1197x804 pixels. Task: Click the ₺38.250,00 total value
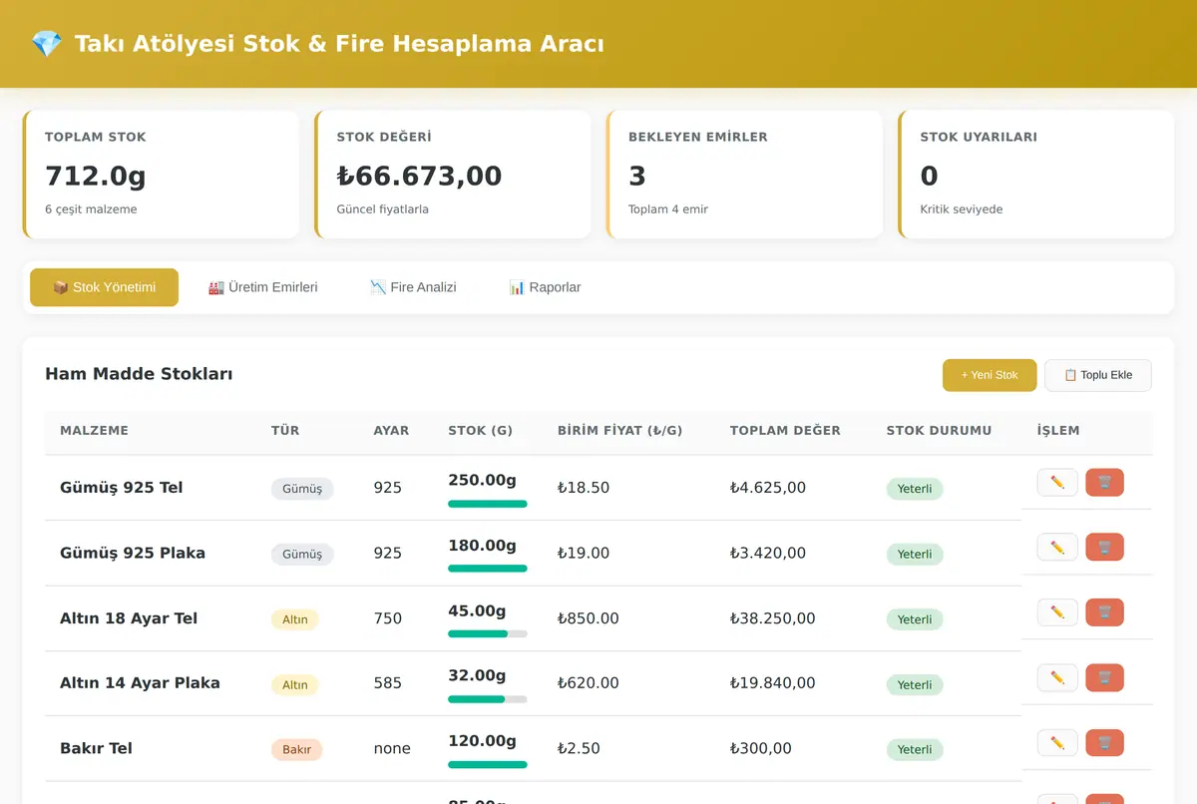[x=773, y=618]
